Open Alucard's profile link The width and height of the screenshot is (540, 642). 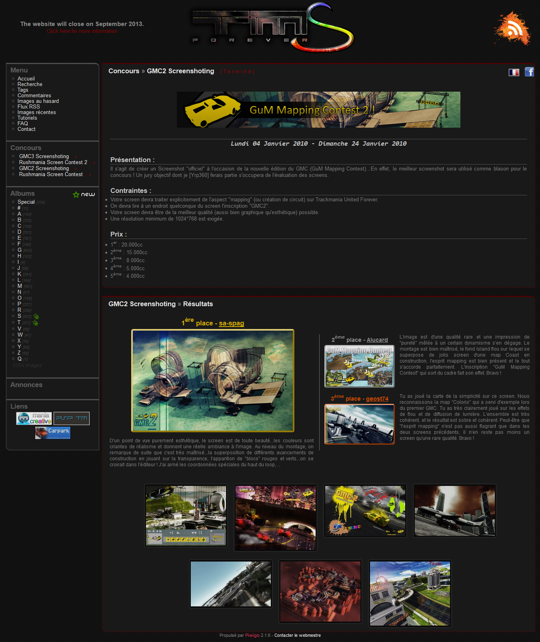[377, 340]
